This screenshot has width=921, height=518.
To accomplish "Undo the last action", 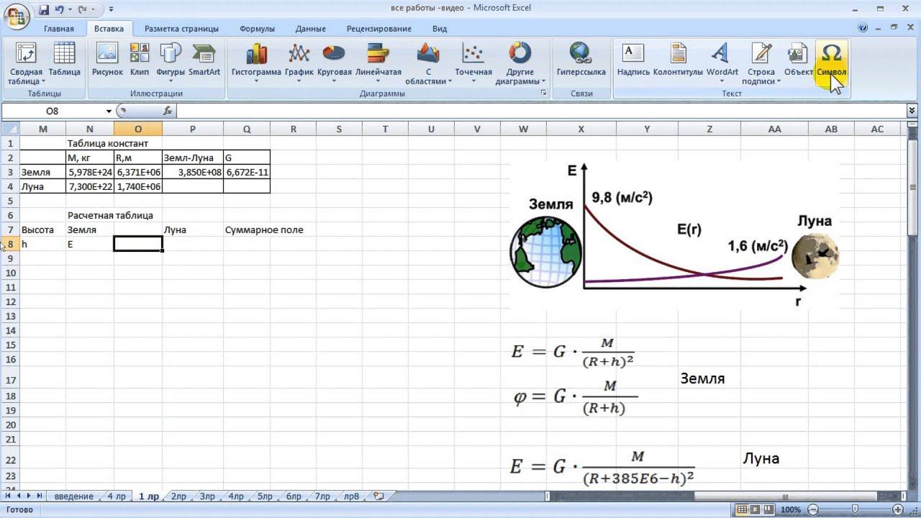I will [60, 9].
